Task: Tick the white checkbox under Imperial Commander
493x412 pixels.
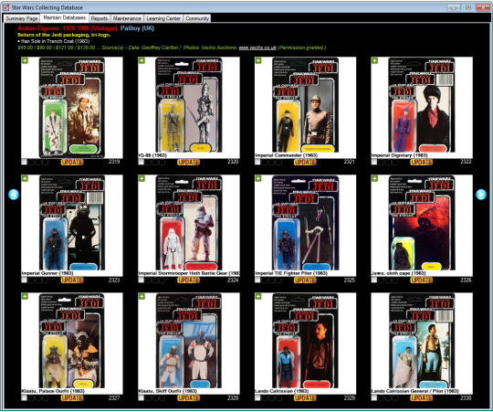Action: pos(257,162)
